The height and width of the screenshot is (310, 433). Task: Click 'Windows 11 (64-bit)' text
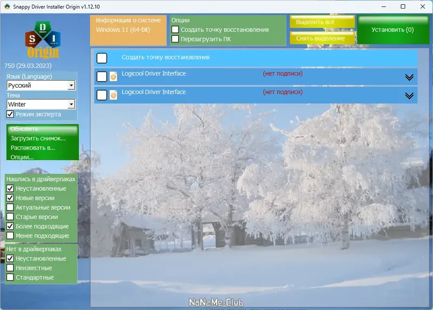click(123, 30)
